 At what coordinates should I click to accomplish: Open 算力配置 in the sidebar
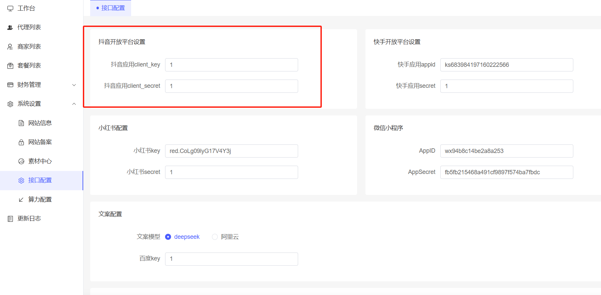click(40, 200)
